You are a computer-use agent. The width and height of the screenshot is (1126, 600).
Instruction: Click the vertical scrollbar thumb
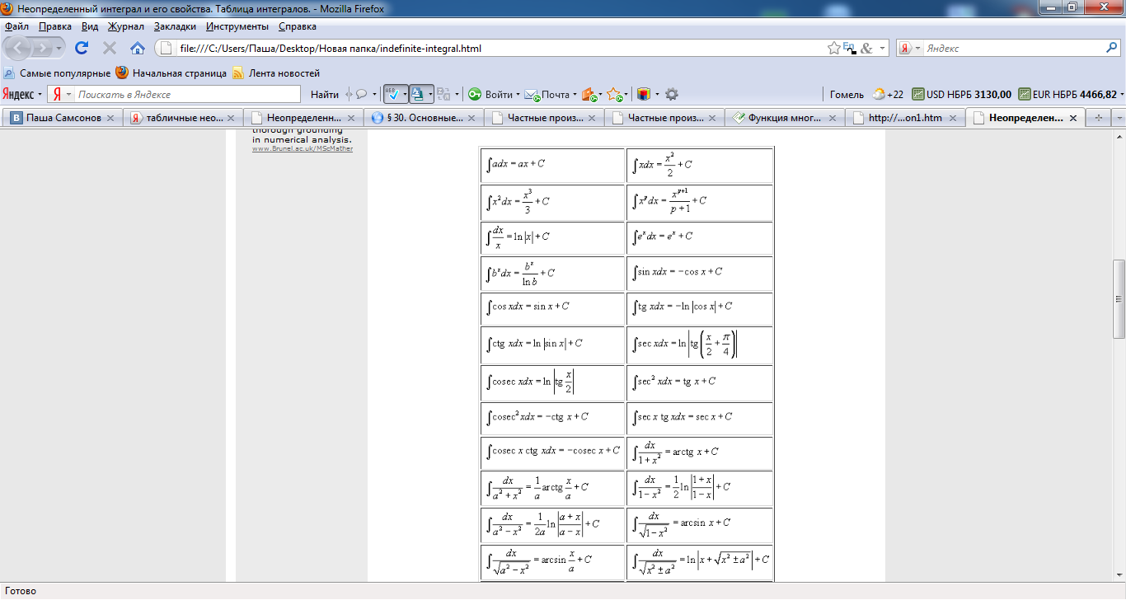tap(1119, 298)
